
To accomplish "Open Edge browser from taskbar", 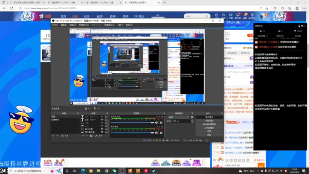I will pos(83,171).
